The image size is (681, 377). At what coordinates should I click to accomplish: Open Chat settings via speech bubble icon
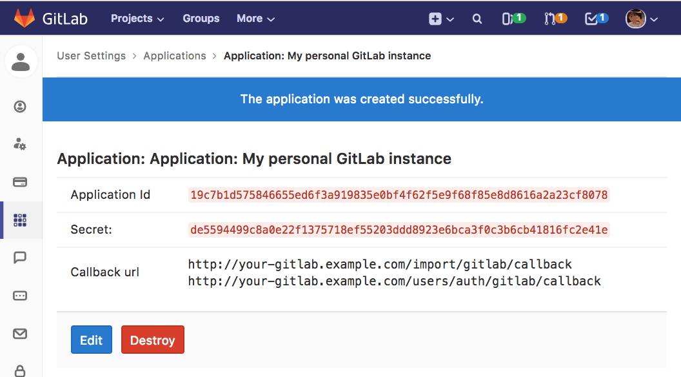coord(20,257)
